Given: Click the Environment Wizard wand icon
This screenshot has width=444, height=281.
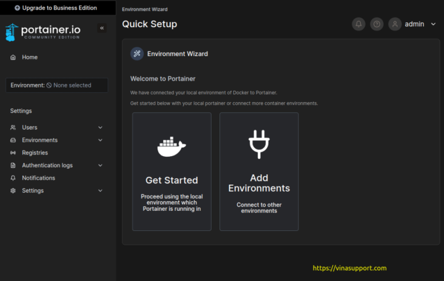Looking at the screenshot, I should click(x=137, y=53).
